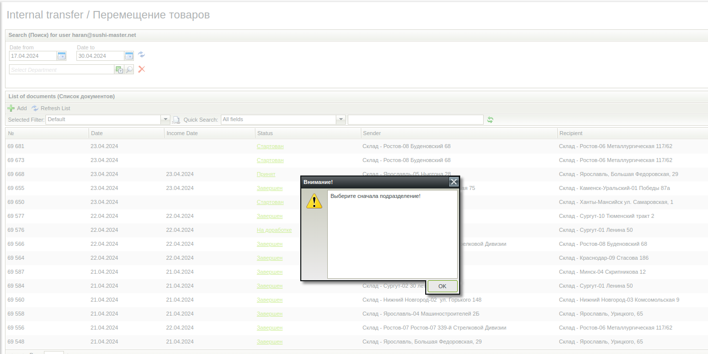Clear the department with the red X
Image resolution: width=708 pixels, height=354 pixels.
coord(141,69)
